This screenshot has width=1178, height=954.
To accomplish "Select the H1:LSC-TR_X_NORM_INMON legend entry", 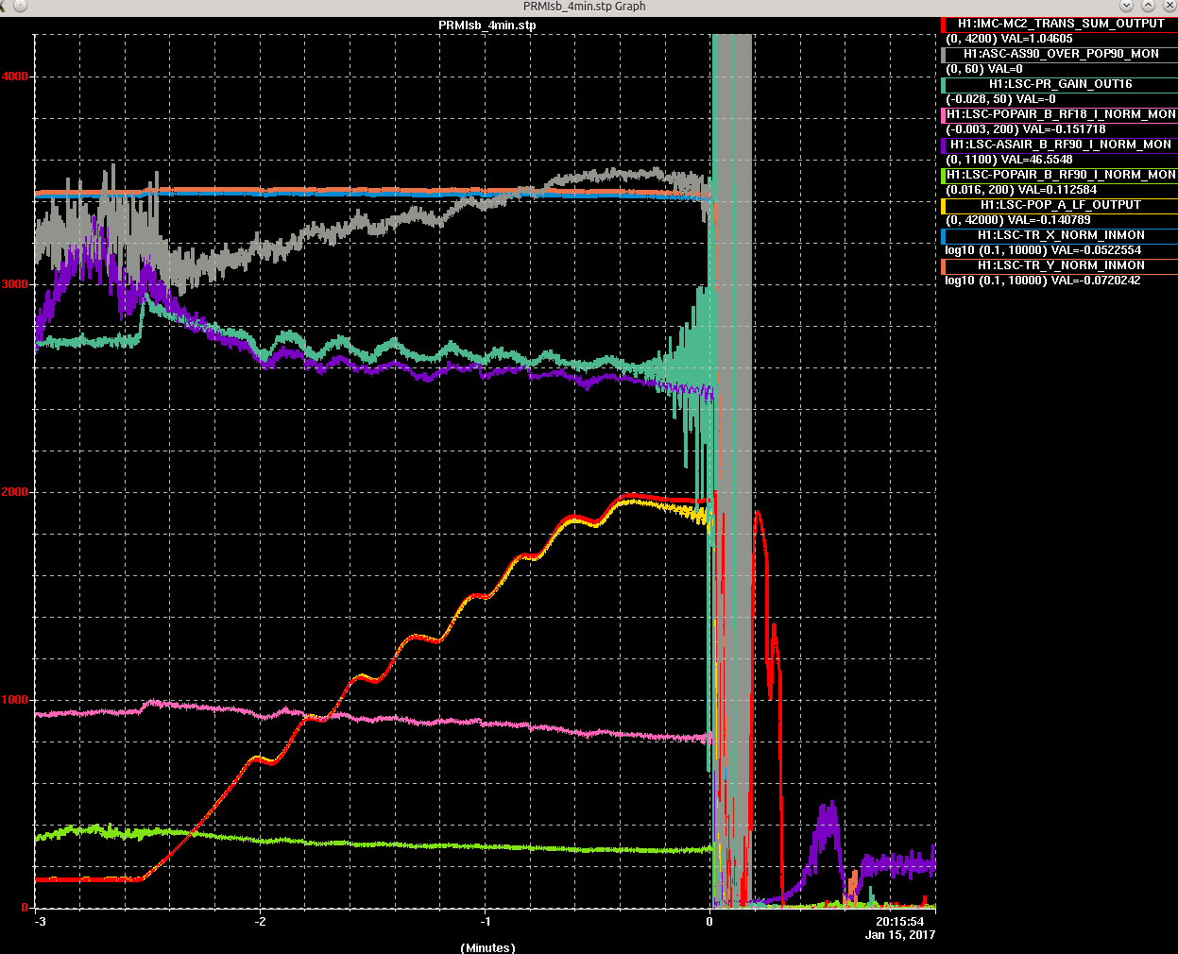I will (1061, 235).
